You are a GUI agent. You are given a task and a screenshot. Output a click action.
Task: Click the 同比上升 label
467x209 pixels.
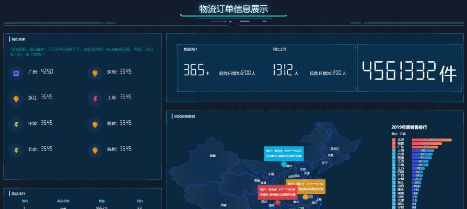[x=279, y=49]
